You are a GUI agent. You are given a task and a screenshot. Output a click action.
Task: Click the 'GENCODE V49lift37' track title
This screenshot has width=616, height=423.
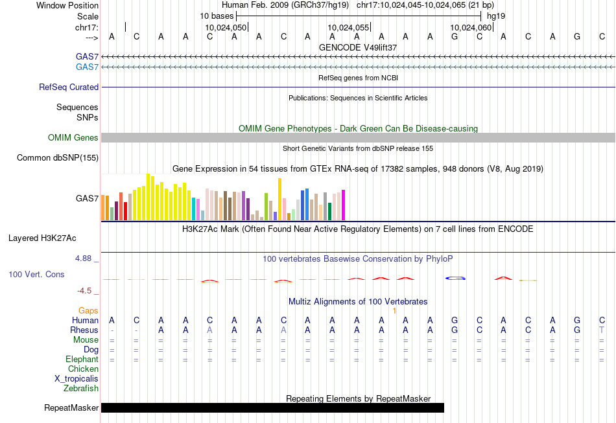(358, 47)
